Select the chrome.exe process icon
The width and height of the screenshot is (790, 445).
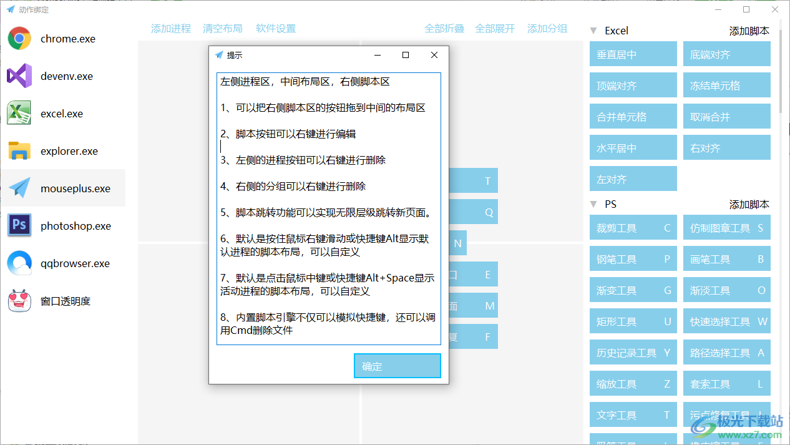point(19,39)
